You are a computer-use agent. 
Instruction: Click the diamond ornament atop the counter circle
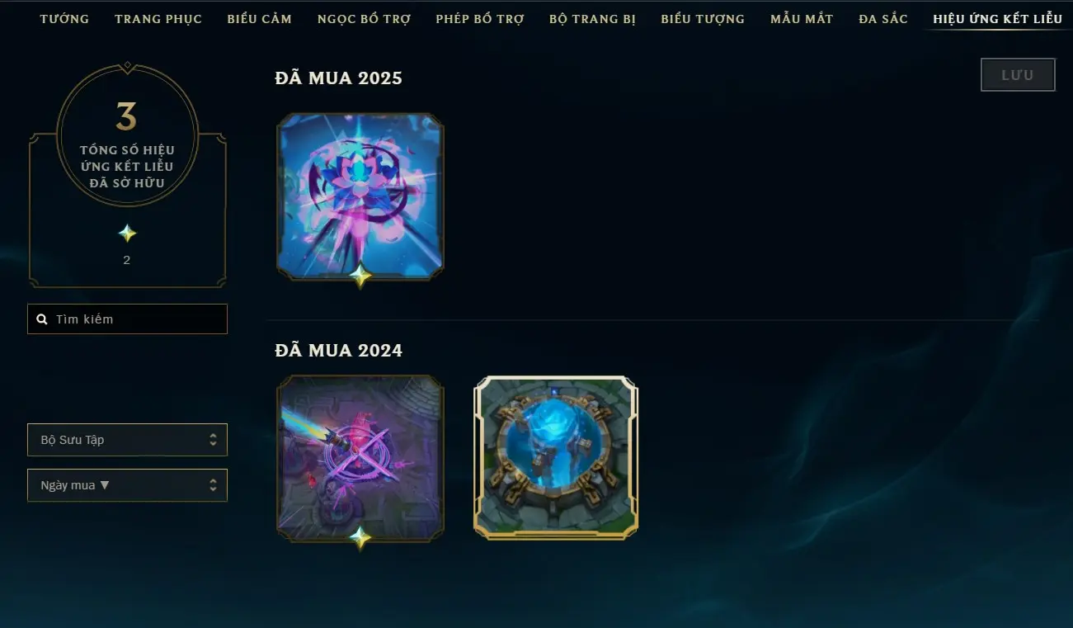pyautogui.click(x=127, y=65)
